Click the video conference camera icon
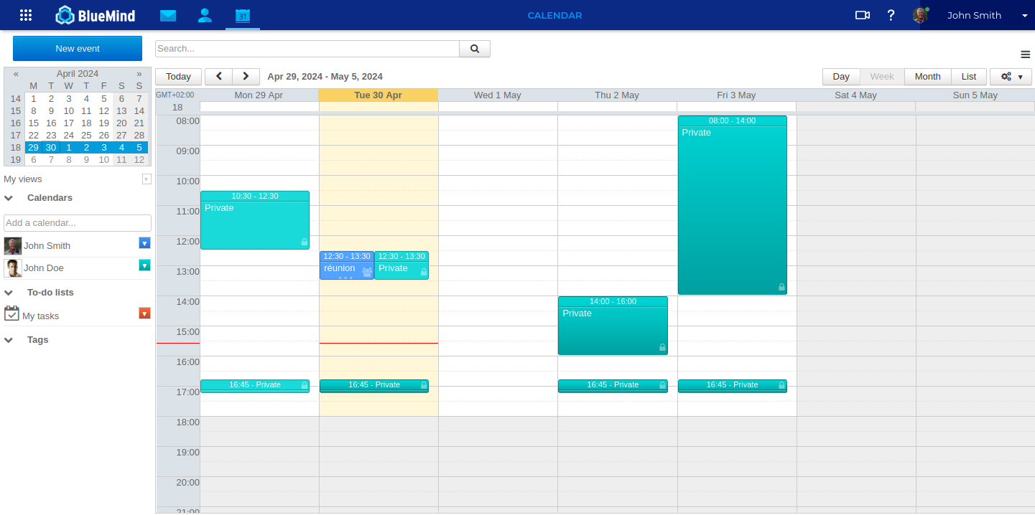 coord(862,15)
